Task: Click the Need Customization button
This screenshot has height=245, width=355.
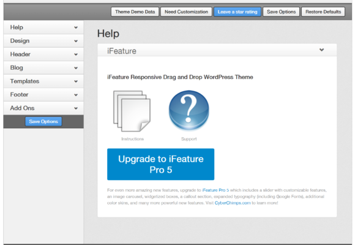Action: click(x=186, y=12)
